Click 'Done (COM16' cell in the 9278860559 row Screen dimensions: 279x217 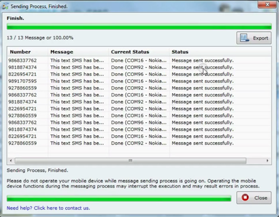pyautogui.click(x=139, y=116)
